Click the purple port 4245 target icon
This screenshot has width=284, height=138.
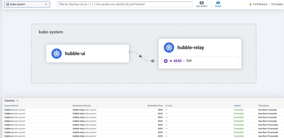click(166, 61)
